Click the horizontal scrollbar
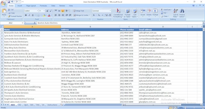The height and width of the screenshot is (109, 205). [x=153, y=105]
